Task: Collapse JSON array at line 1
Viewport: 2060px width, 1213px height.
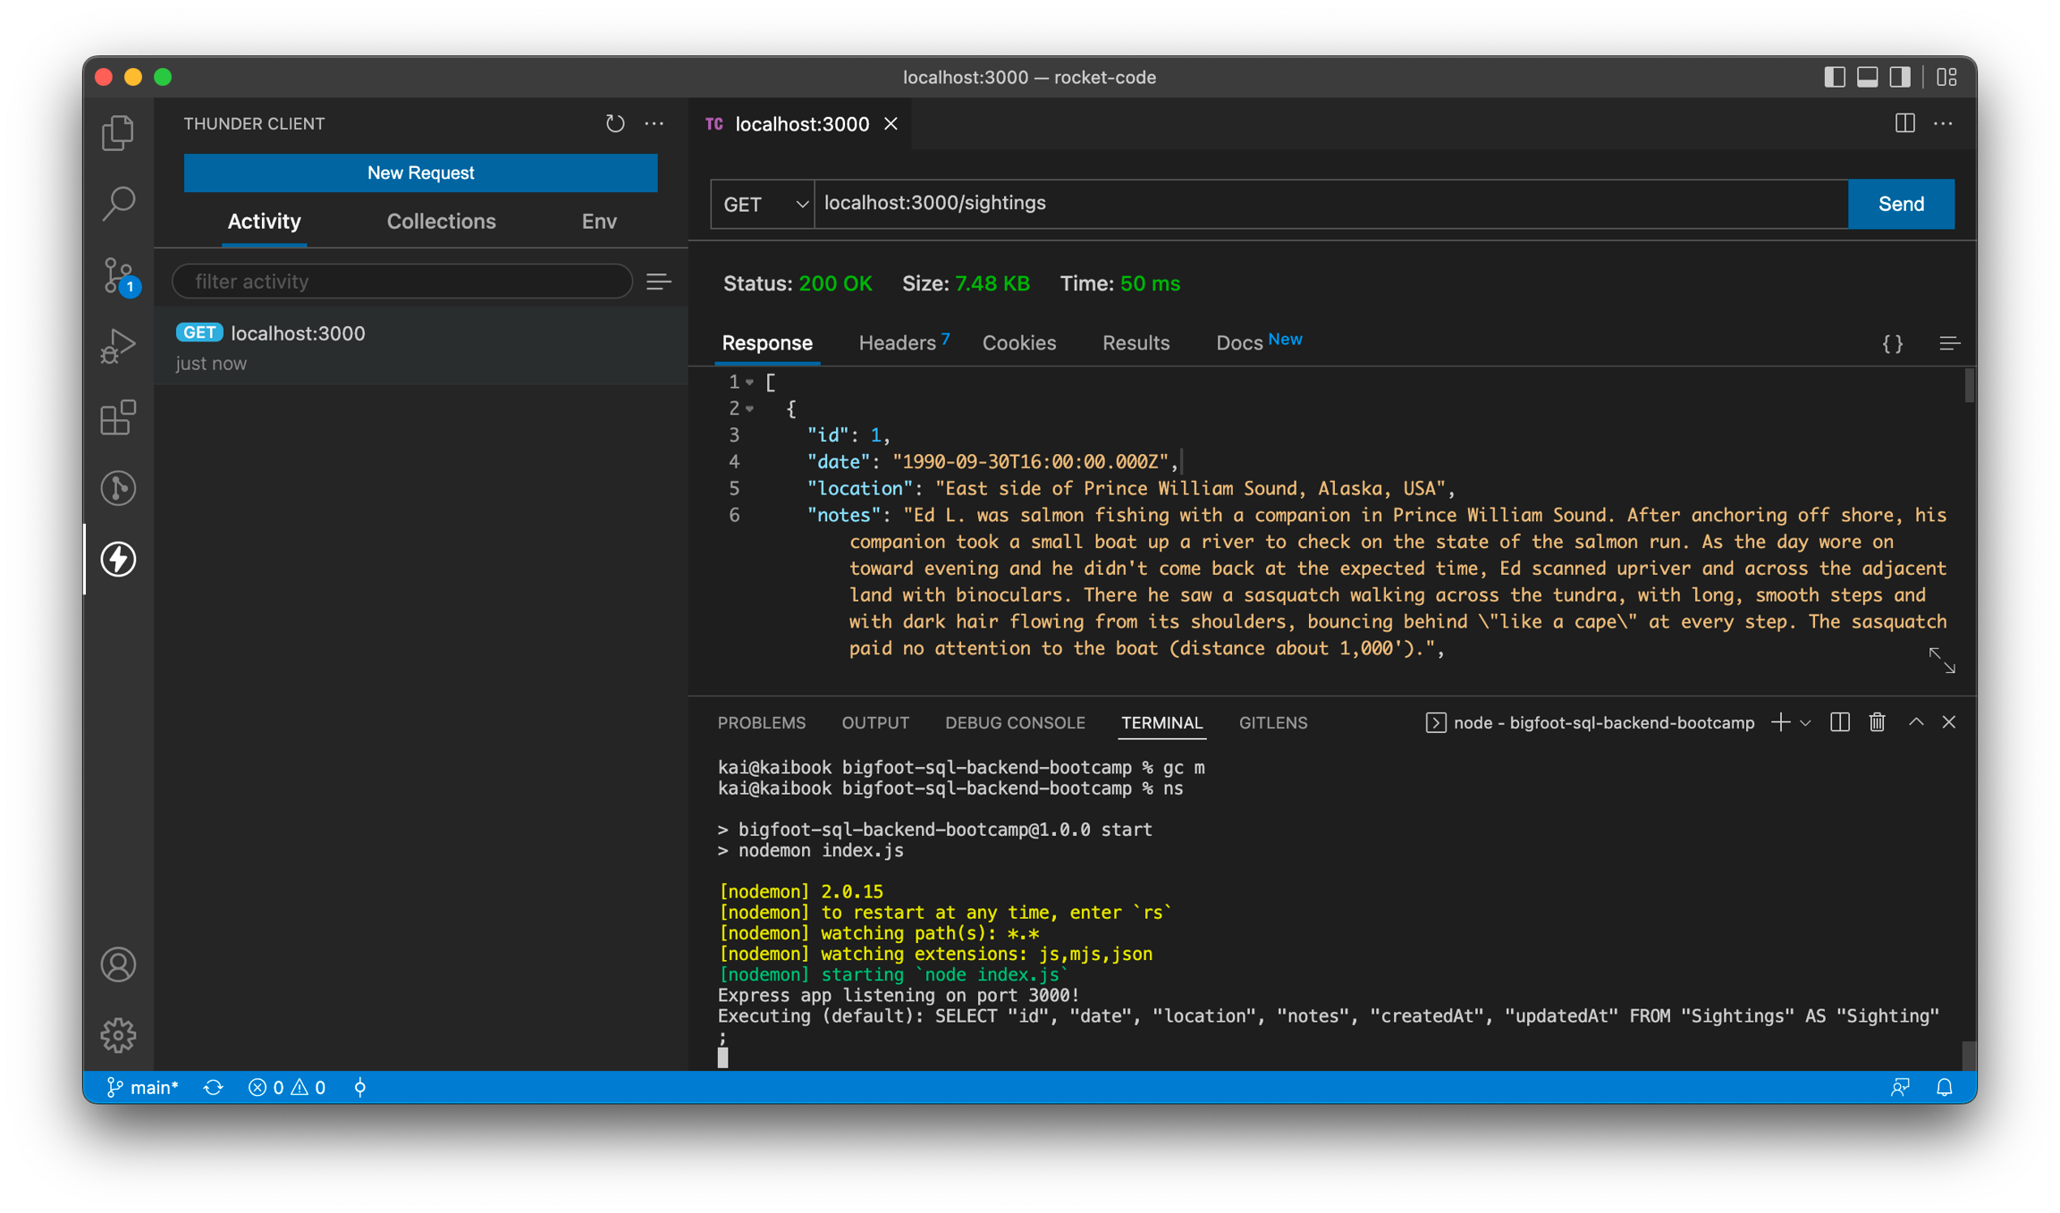Action: pyautogui.click(x=749, y=383)
